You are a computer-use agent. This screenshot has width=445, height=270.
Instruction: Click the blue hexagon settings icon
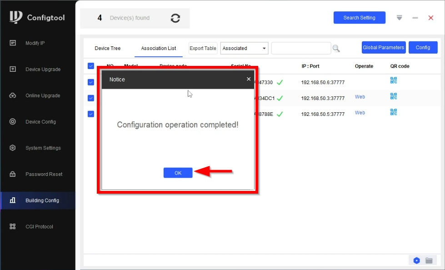[x=416, y=260]
